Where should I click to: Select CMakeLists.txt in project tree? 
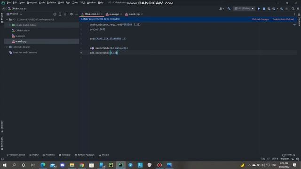pyautogui.click(x=23, y=31)
